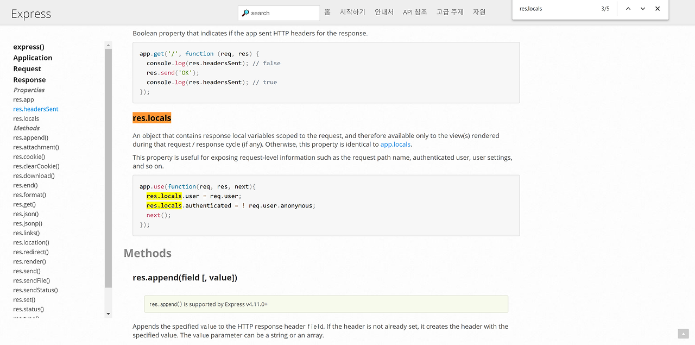The image size is (695, 345).
Task: Jump to res.format() in sidebar
Action: coord(29,195)
